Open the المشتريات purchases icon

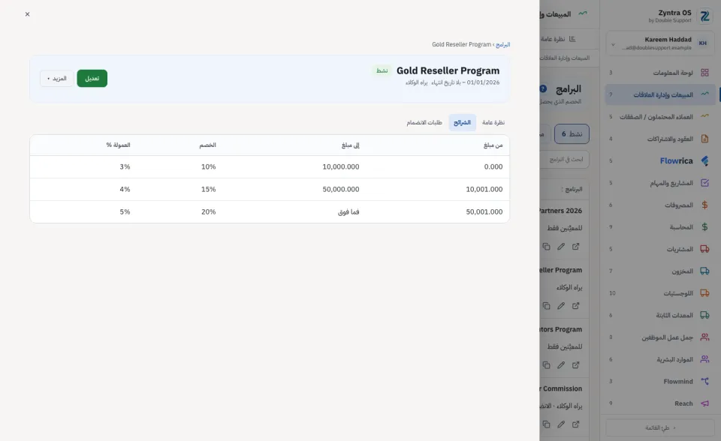[704, 249]
